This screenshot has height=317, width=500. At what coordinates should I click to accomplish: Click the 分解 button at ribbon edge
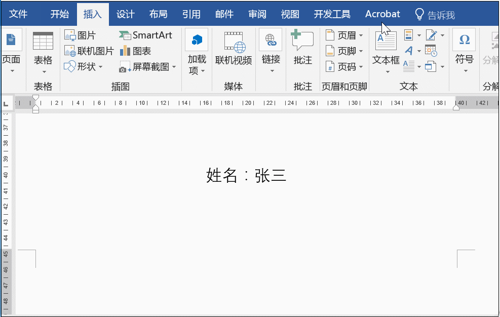[491, 47]
